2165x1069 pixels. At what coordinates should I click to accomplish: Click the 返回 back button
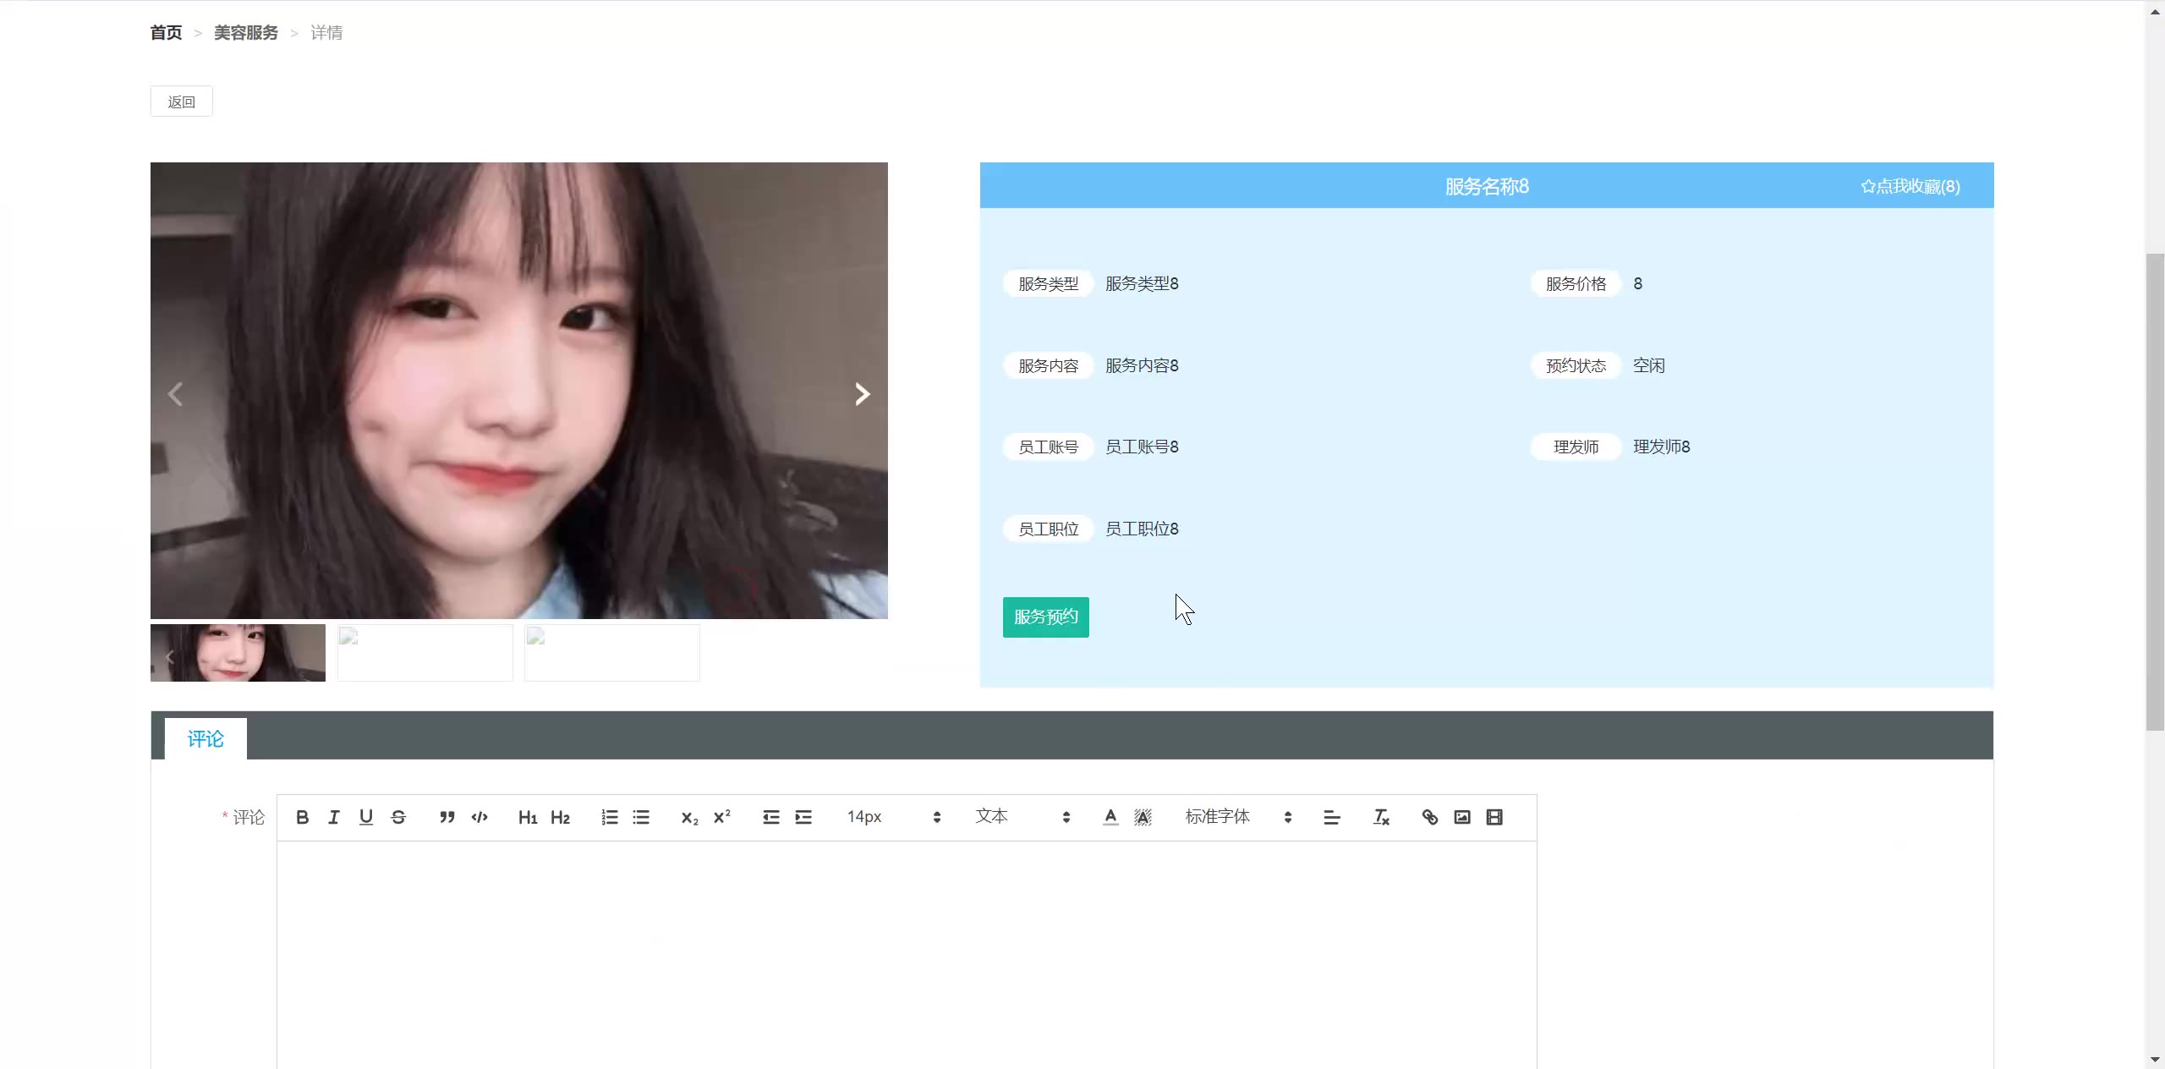(x=182, y=101)
